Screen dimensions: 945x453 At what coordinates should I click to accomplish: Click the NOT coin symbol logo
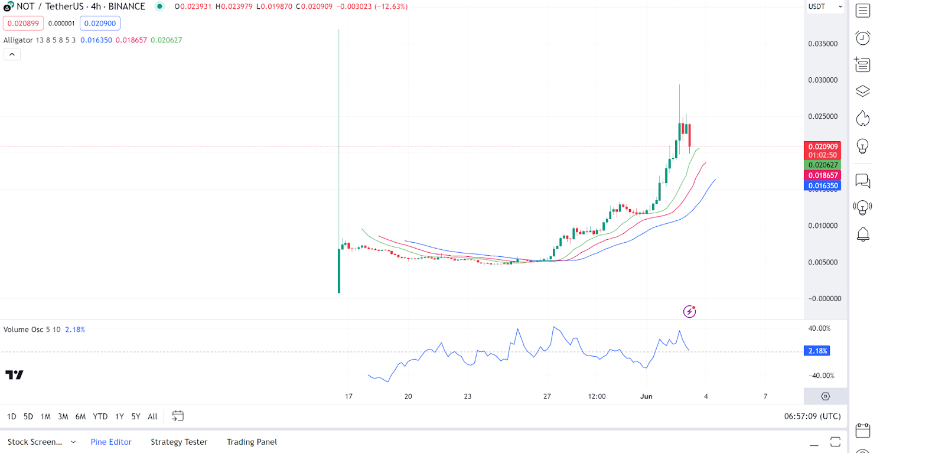pos(8,6)
